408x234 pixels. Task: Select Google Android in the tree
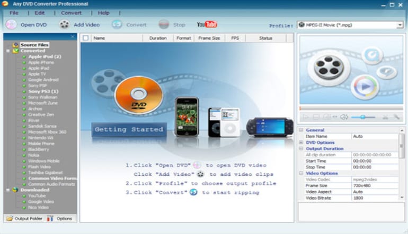coord(43,80)
